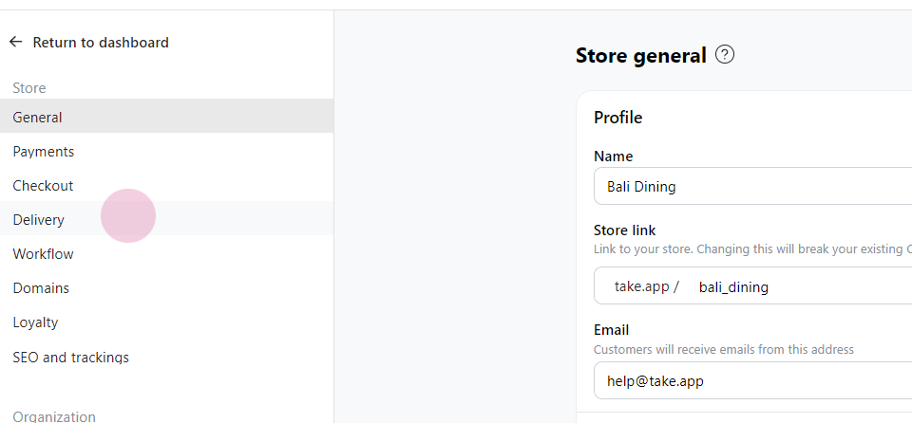Open SEO and trackings settings
912x423 pixels.
(x=167, y=357)
